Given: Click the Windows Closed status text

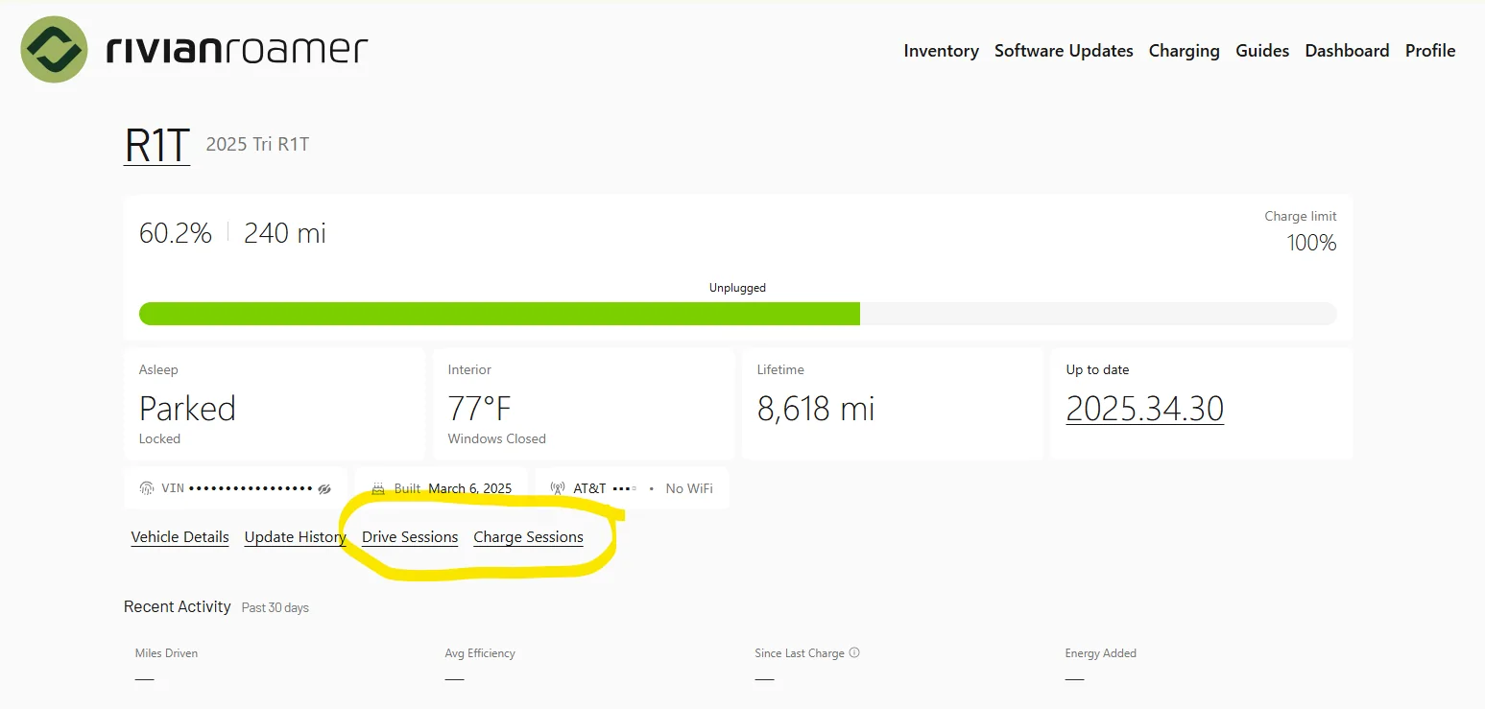Looking at the screenshot, I should pyautogui.click(x=496, y=438).
